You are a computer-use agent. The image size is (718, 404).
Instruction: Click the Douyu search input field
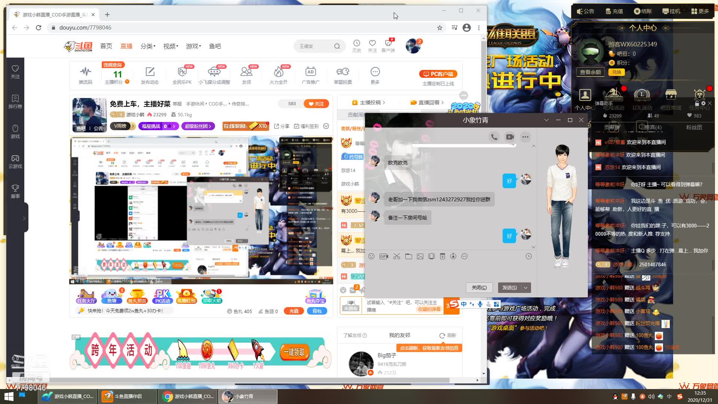314,46
